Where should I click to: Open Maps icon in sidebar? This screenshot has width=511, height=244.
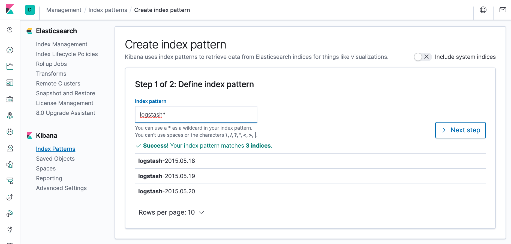coord(10,115)
